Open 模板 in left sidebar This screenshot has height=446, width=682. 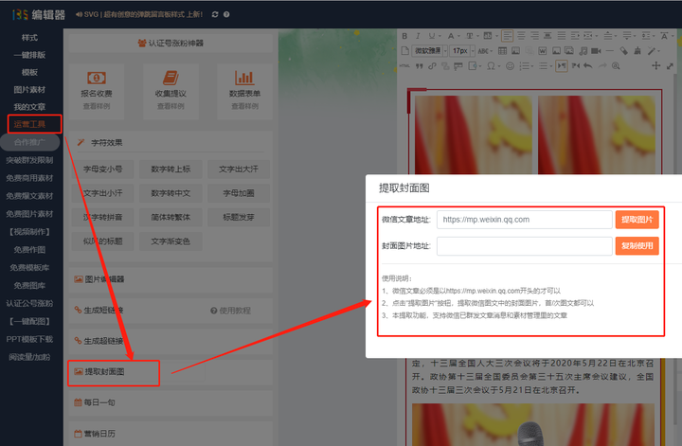click(x=29, y=72)
